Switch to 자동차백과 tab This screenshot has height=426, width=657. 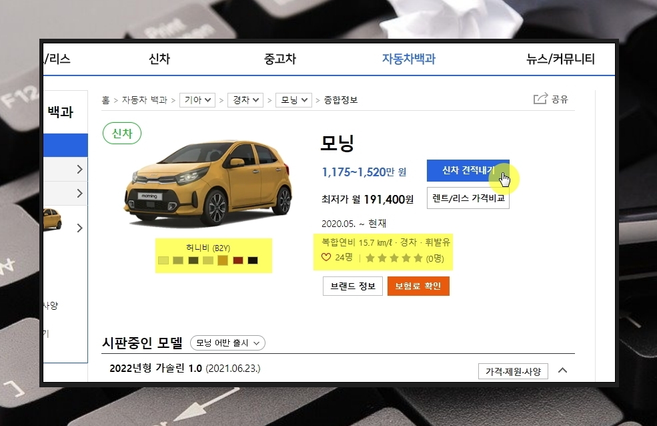click(x=408, y=59)
